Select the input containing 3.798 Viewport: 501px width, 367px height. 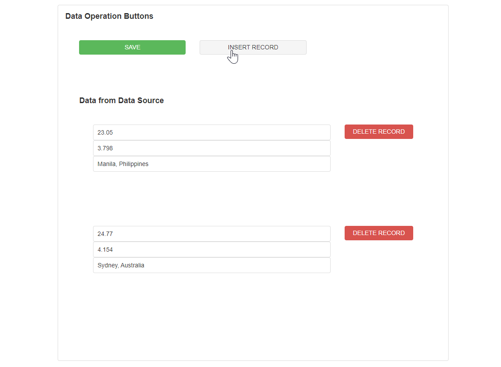pos(211,148)
